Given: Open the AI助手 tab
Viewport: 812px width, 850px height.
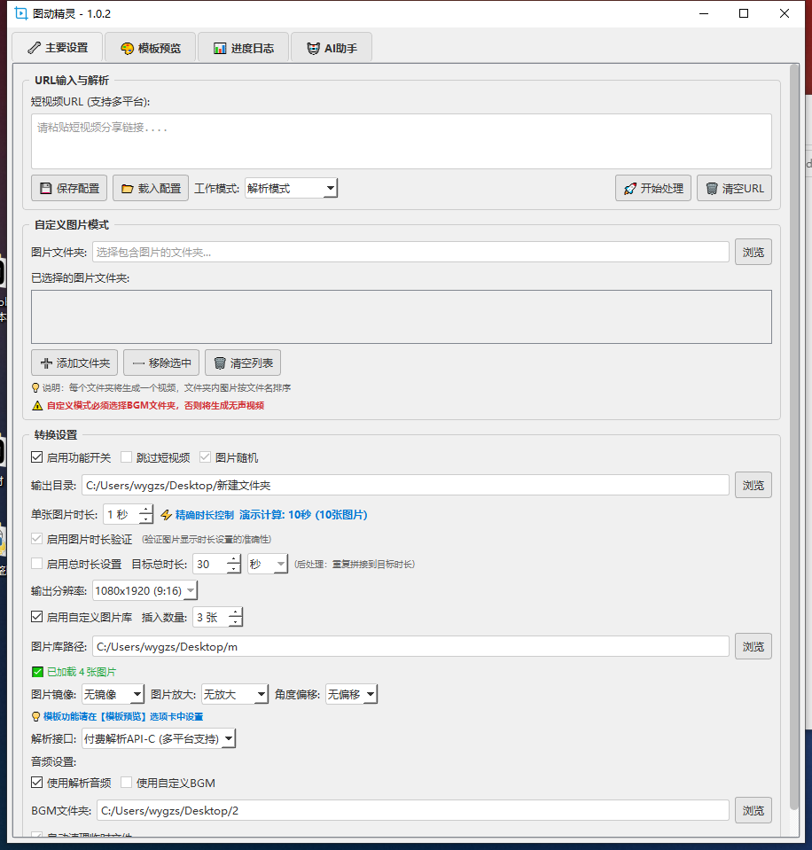Looking at the screenshot, I should (x=332, y=48).
